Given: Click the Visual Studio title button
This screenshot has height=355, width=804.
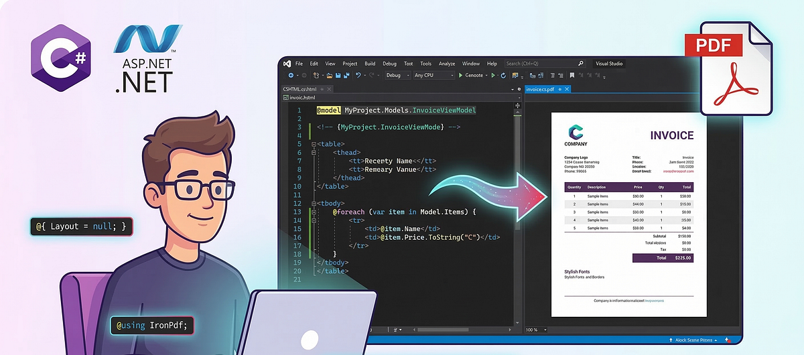Looking at the screenshot, I should pyautogui.click(x=609, y=64).
